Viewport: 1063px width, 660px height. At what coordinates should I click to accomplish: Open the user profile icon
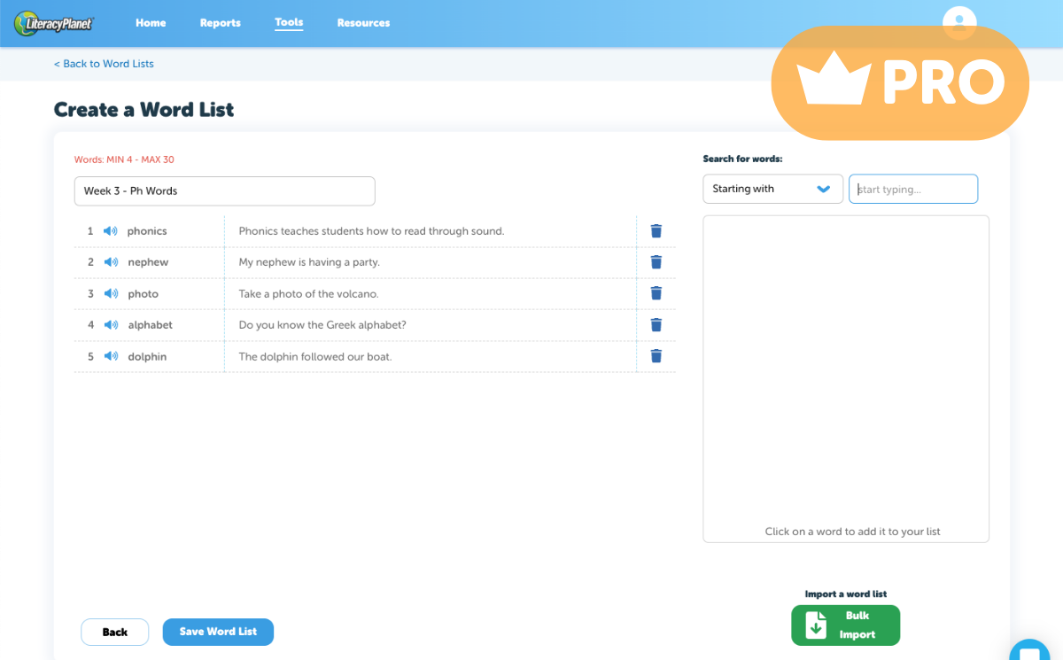959,23
